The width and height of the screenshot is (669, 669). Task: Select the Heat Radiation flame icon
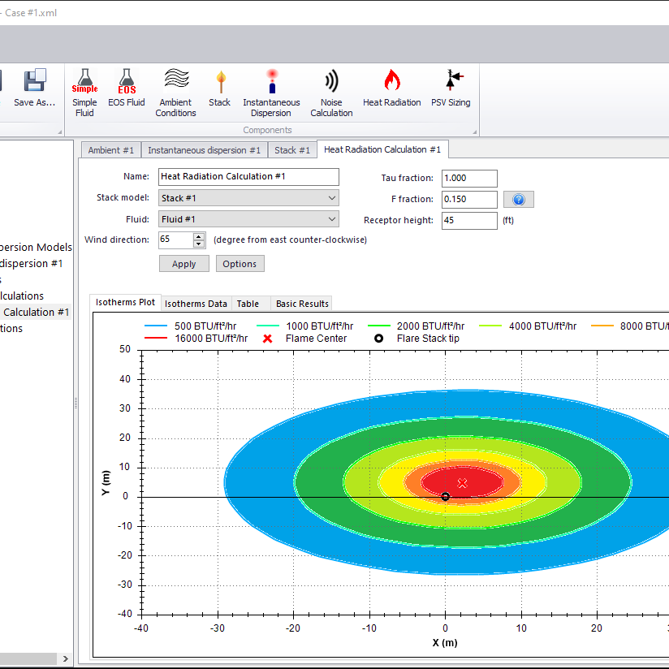(x=391, y=82)
